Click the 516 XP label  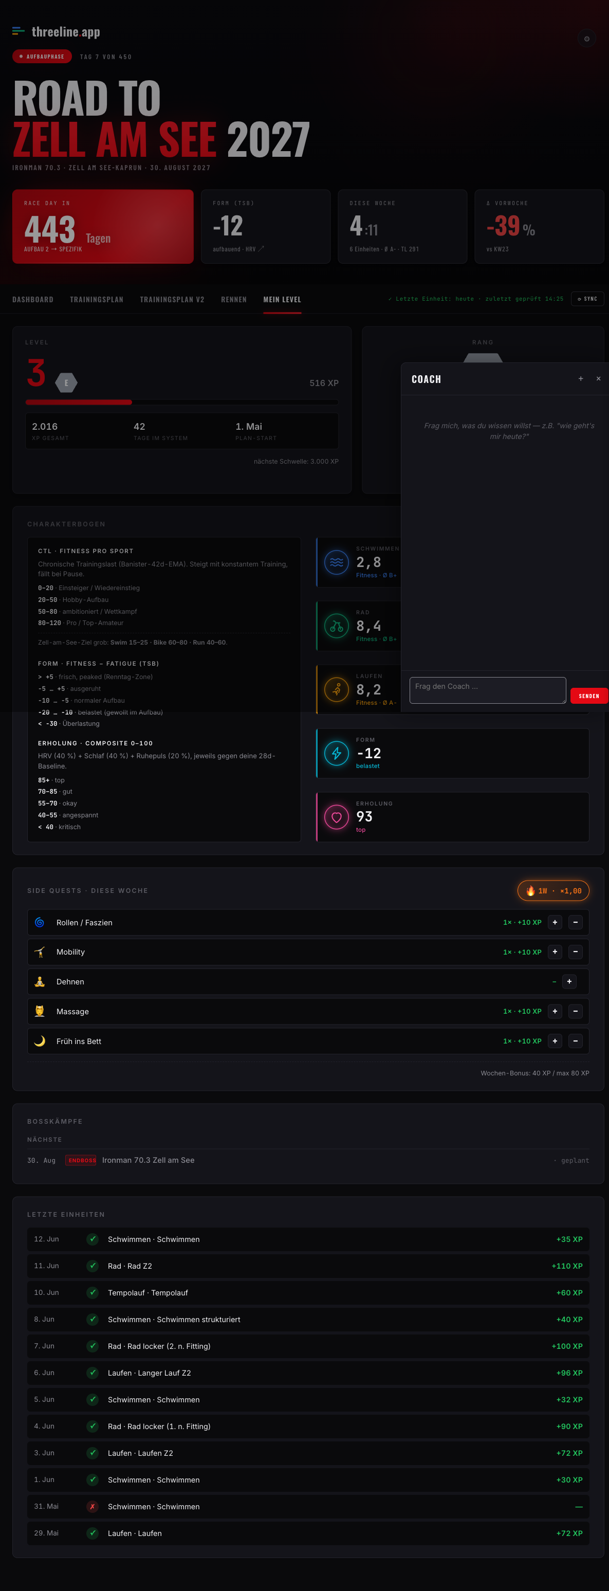(324, 383)
